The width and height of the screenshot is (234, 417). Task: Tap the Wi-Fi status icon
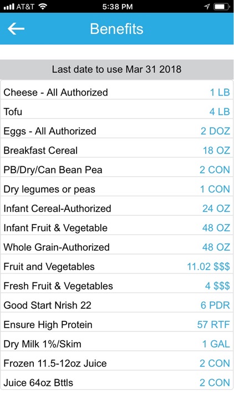43,7
